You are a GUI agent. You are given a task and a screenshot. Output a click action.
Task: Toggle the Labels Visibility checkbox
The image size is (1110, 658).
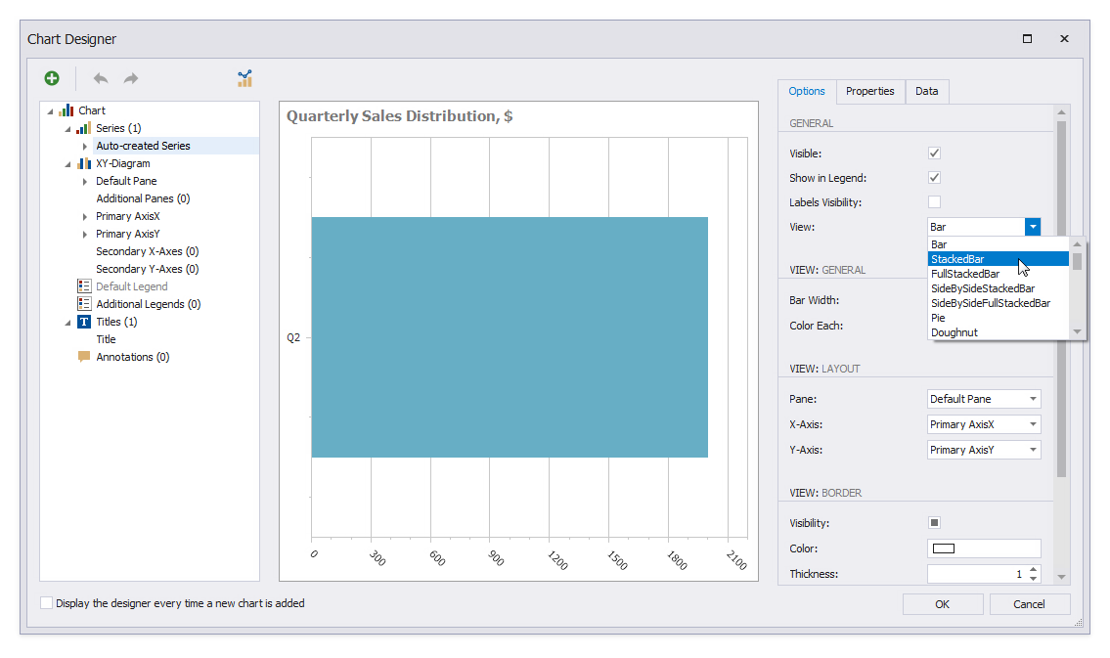pos(934,202)
